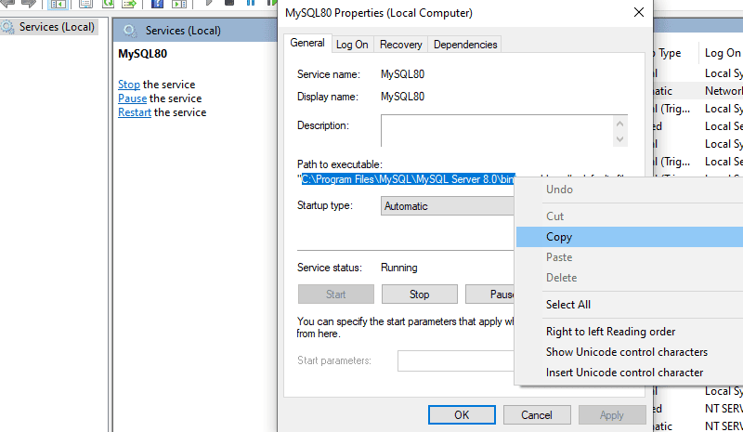743x432 pixels.
Task: Click the Display name value MySQL80
Action: tap(402, 97)
